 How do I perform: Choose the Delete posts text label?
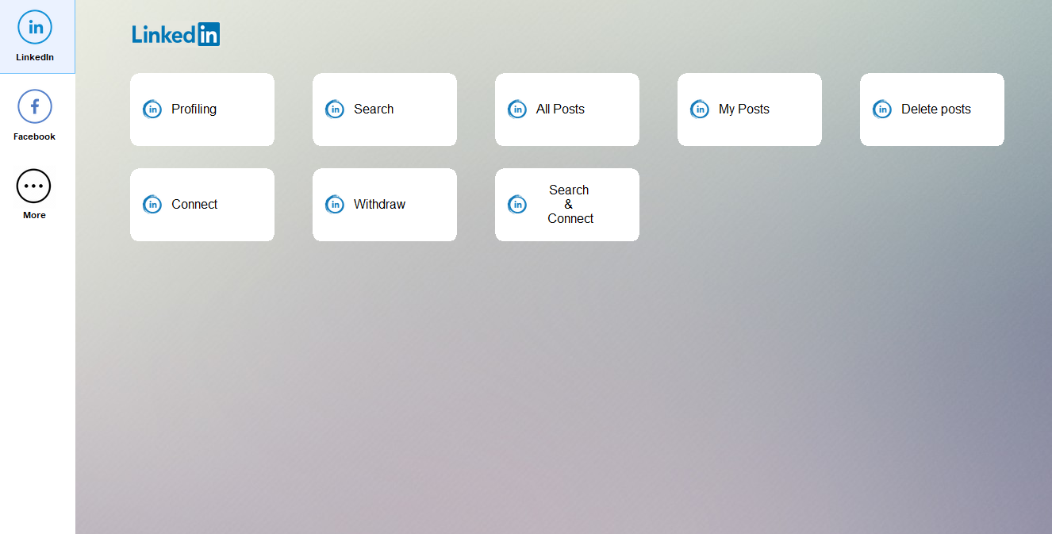coord(935,109)
